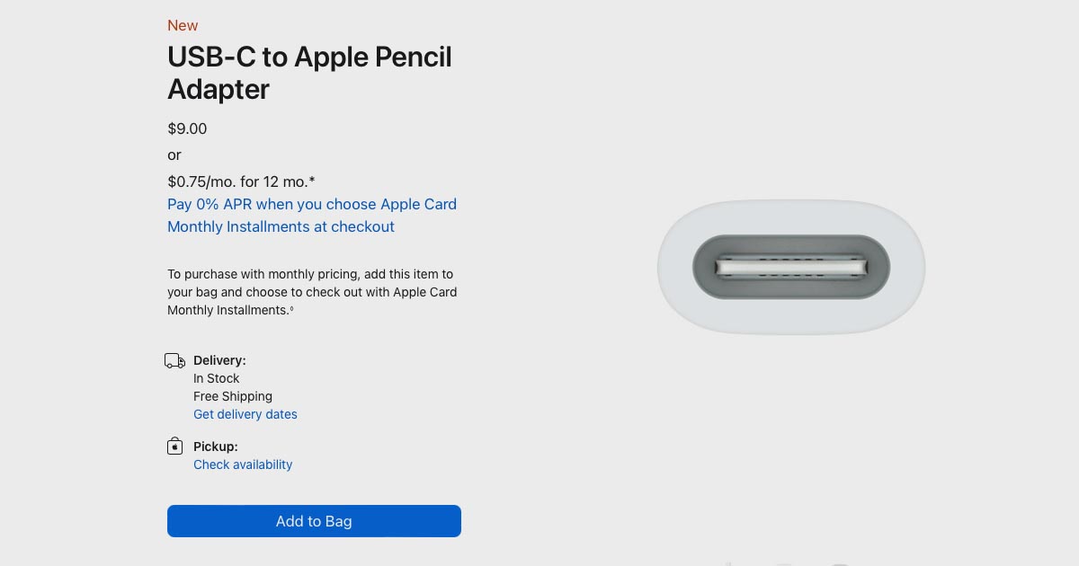Click the Delivery heading label
Viewport: 1079px width, 566px height.
point(219,360)
